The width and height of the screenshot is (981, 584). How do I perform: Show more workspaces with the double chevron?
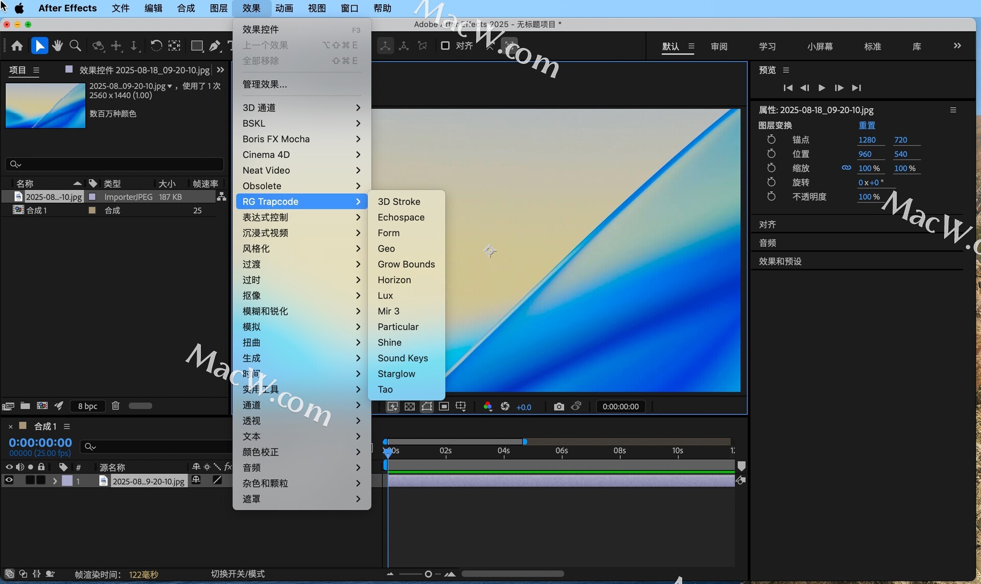tap(957, 46)
